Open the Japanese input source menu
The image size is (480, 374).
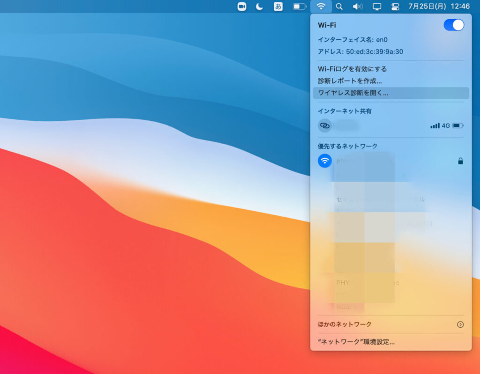278,7
